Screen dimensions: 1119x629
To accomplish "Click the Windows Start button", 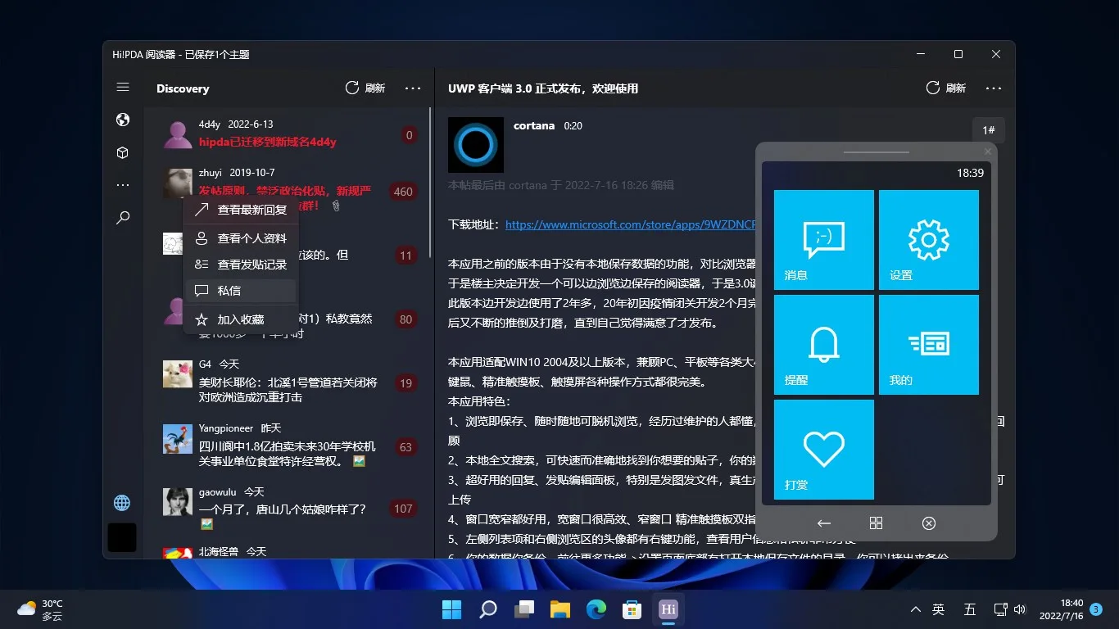I will coord(451,609).
